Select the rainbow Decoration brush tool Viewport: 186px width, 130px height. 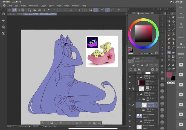pyautogui.click(x=169, y=39)
